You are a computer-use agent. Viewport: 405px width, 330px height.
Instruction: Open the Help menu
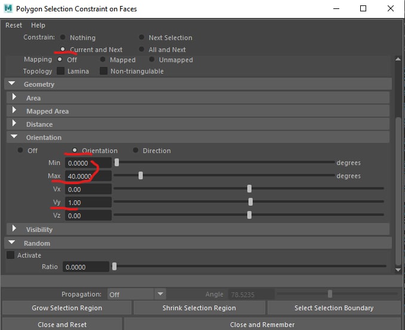pos(38,25)
